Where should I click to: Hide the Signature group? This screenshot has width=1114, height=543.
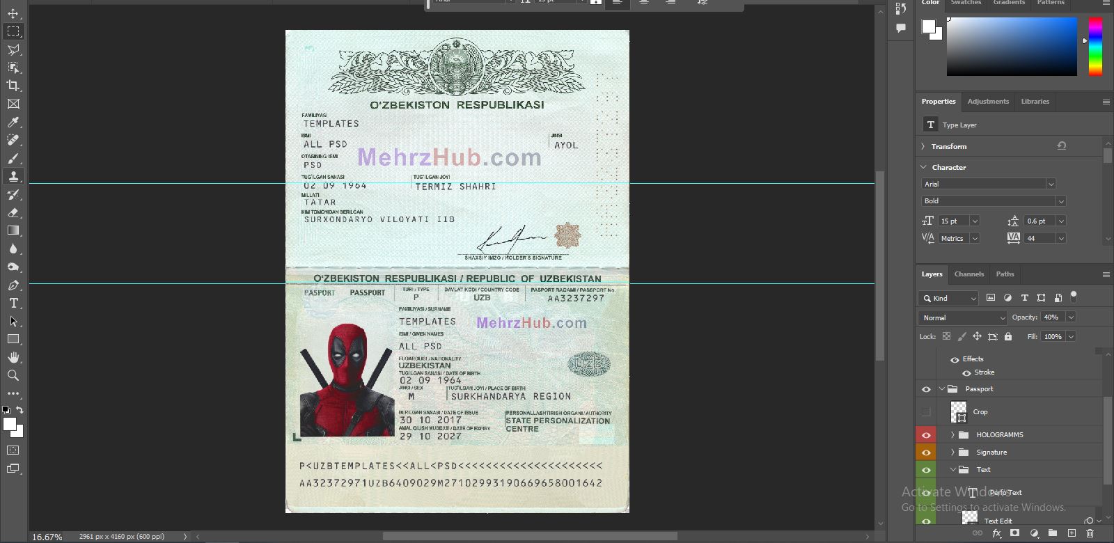(x=926, y=452)
